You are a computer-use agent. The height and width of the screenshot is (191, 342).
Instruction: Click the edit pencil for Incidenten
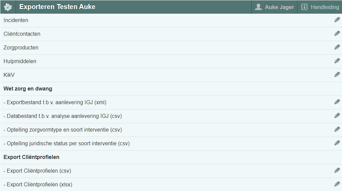[337, 20]
